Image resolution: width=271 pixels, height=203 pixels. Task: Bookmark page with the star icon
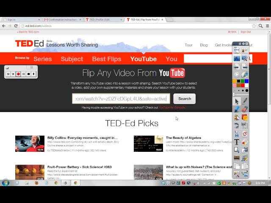(254, 26)
